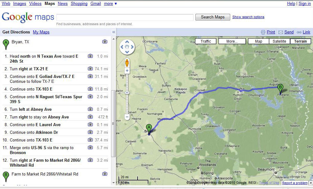Image resolution: width=313 pixels, height=189 pixels.
Task: Click the hand icon in pan control center
Action: point(127,47)
